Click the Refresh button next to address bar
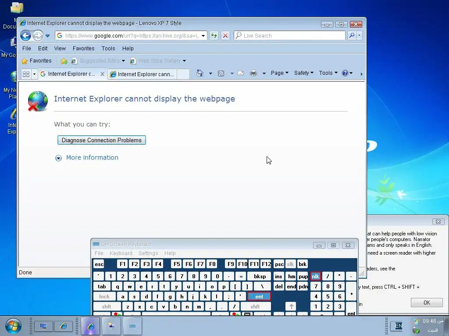Image resolution: width=449 pixels, height=336 pixels. coord(214,35)
